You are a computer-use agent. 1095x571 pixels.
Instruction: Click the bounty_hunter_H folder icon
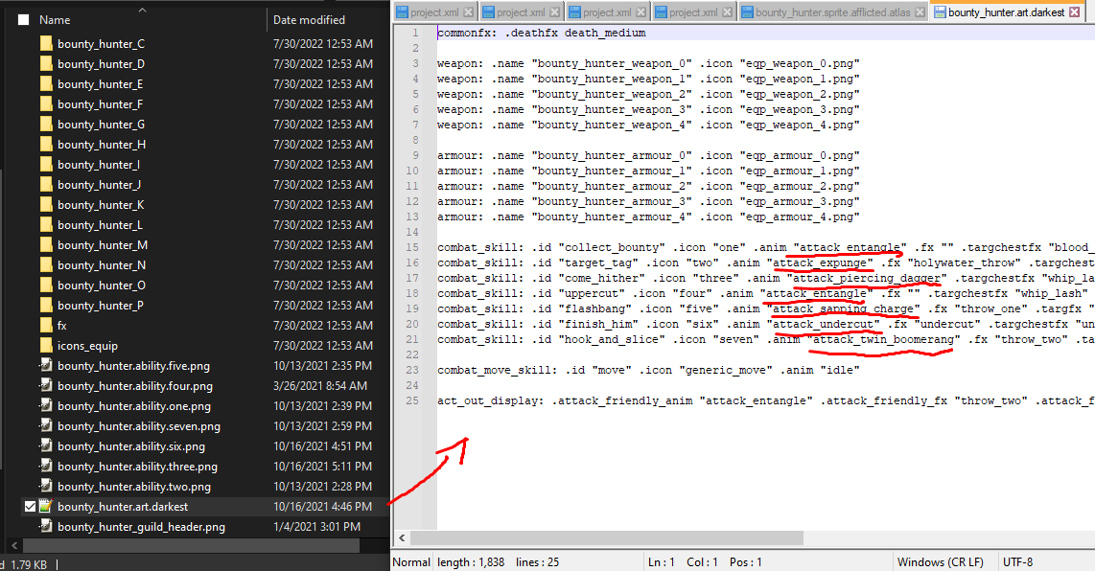[x=46, y=145]
